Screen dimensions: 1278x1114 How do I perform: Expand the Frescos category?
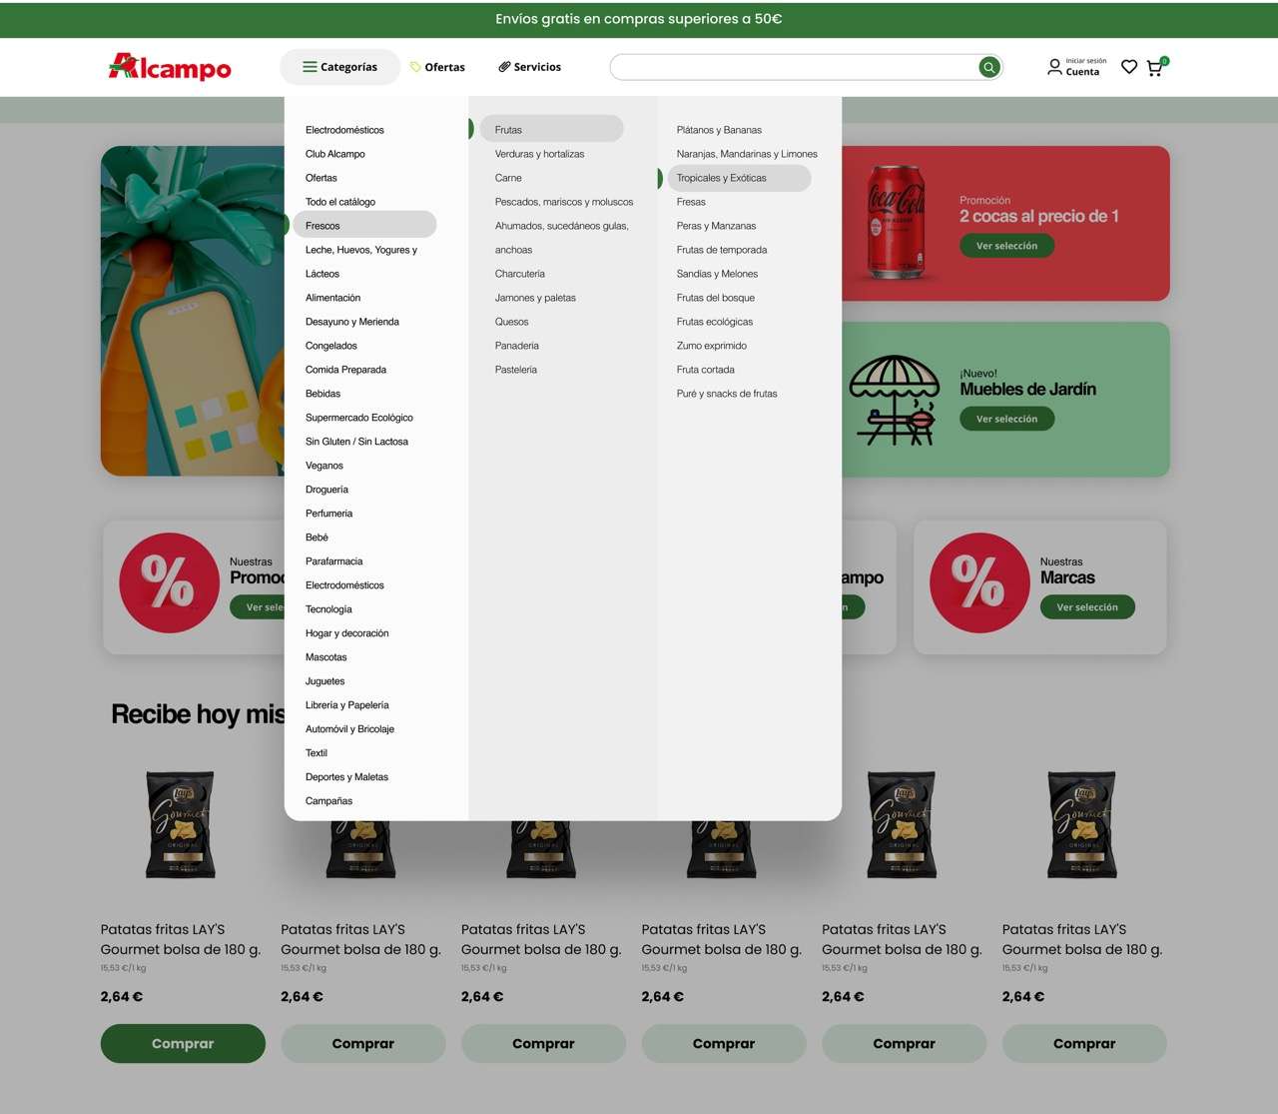pyautogui.click(x=364, y=226)
